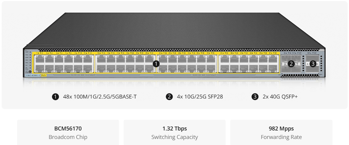Click the number 1 marker on RJ45 ports
Viewport: 349px width, 145px height.
point(156,64)
